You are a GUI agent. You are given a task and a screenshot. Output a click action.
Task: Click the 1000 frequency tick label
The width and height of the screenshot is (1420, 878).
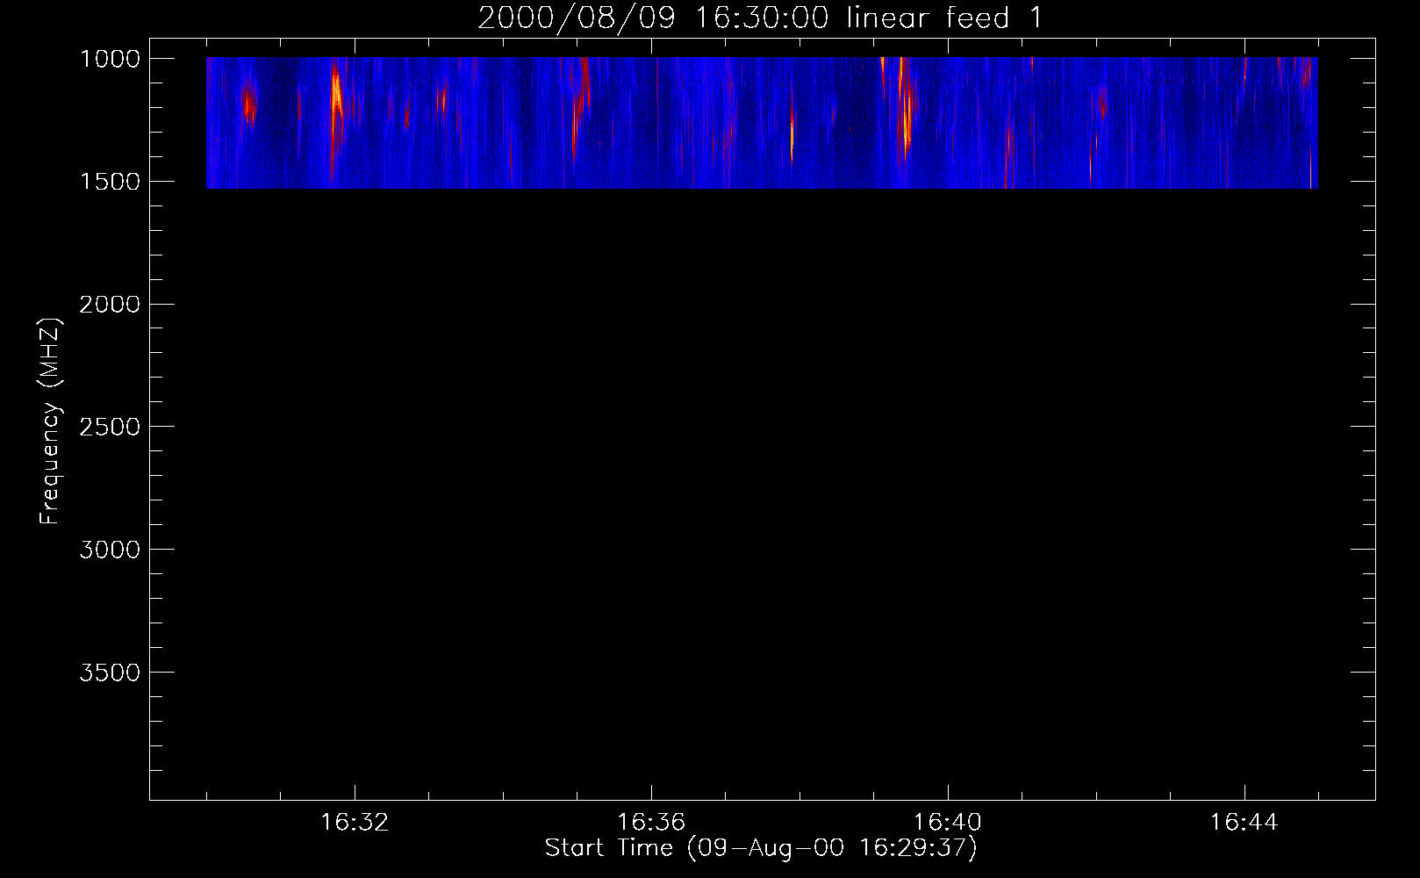tap(110, 59)
